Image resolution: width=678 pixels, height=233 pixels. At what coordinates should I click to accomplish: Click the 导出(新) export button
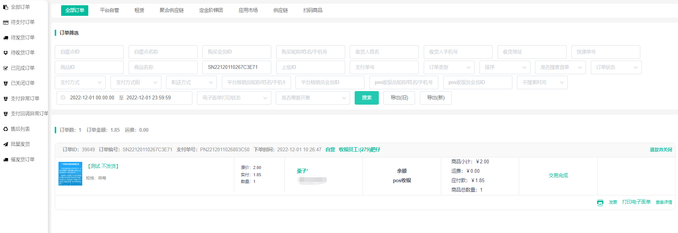(435, 98)
